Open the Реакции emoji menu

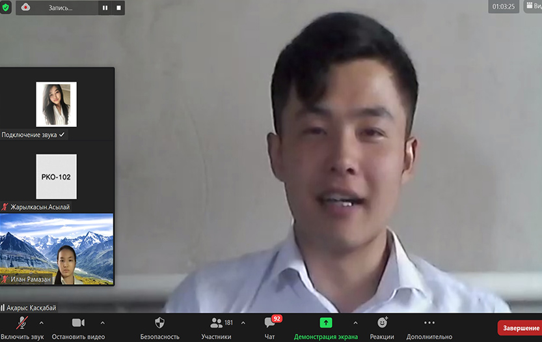click(x=382, y=323)
